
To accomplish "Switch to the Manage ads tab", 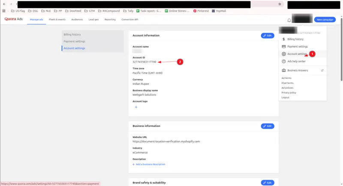I will click(36, 19).
